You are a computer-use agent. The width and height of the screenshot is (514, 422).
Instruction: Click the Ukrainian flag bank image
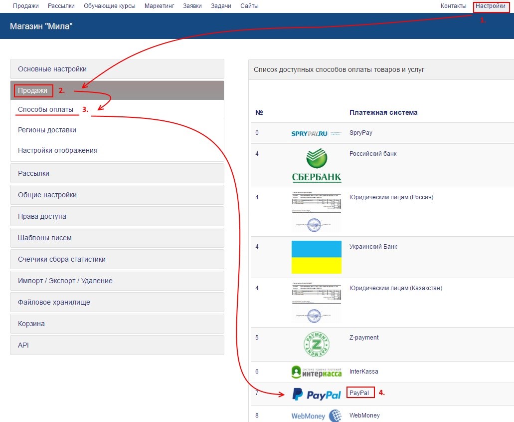pyautogui.click(x=316, y=257)
